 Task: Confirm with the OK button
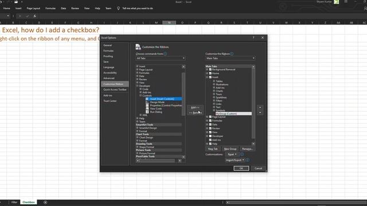click(241, 168)
